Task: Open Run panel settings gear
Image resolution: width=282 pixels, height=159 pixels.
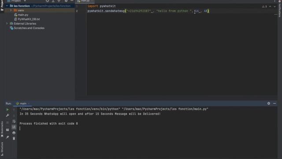Action: pos(269,103)
